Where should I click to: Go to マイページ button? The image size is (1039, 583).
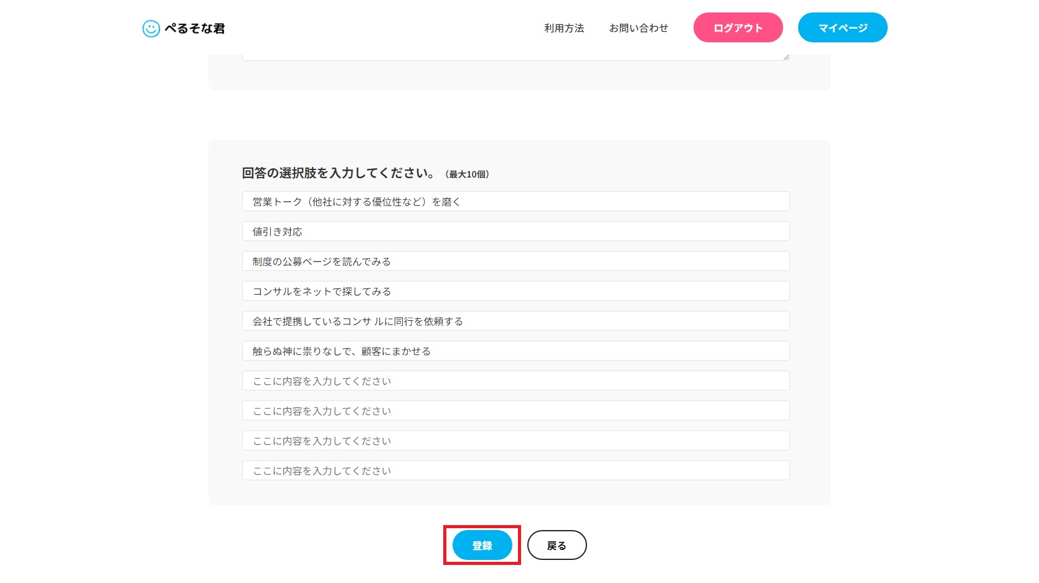pyautogui.click(x=843, y=27)
